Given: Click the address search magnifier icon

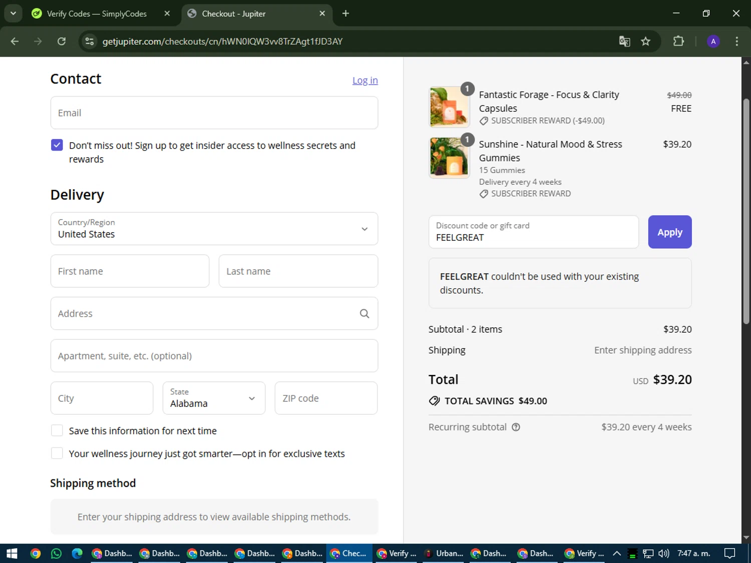Looking at the screenshot, I should tap(364, 314).
